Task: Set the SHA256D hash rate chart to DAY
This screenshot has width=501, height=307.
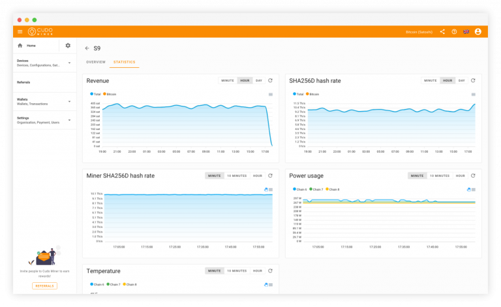Action: (x=462, y=80)
